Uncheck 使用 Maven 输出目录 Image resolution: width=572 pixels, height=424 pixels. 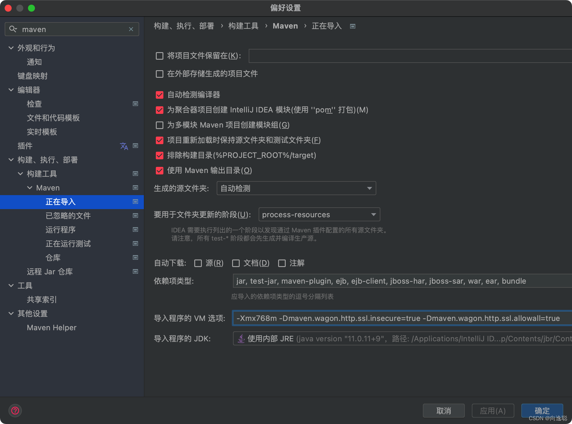[x=160, y=170]
